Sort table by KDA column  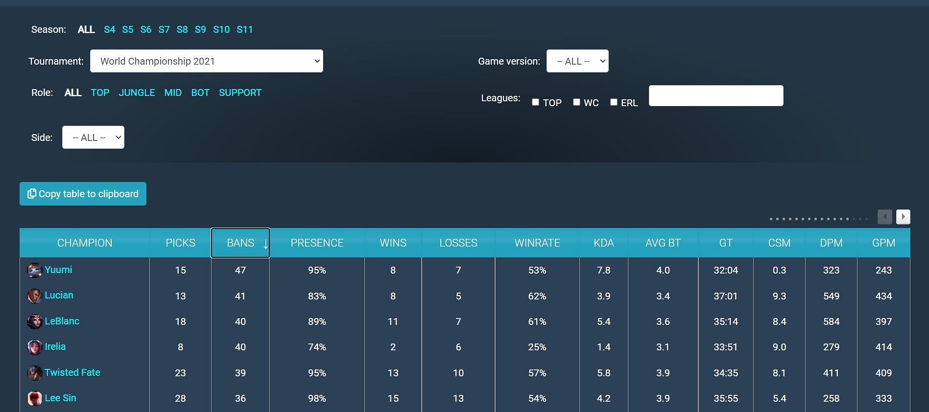pyautogui.click(x=604, y=243)
